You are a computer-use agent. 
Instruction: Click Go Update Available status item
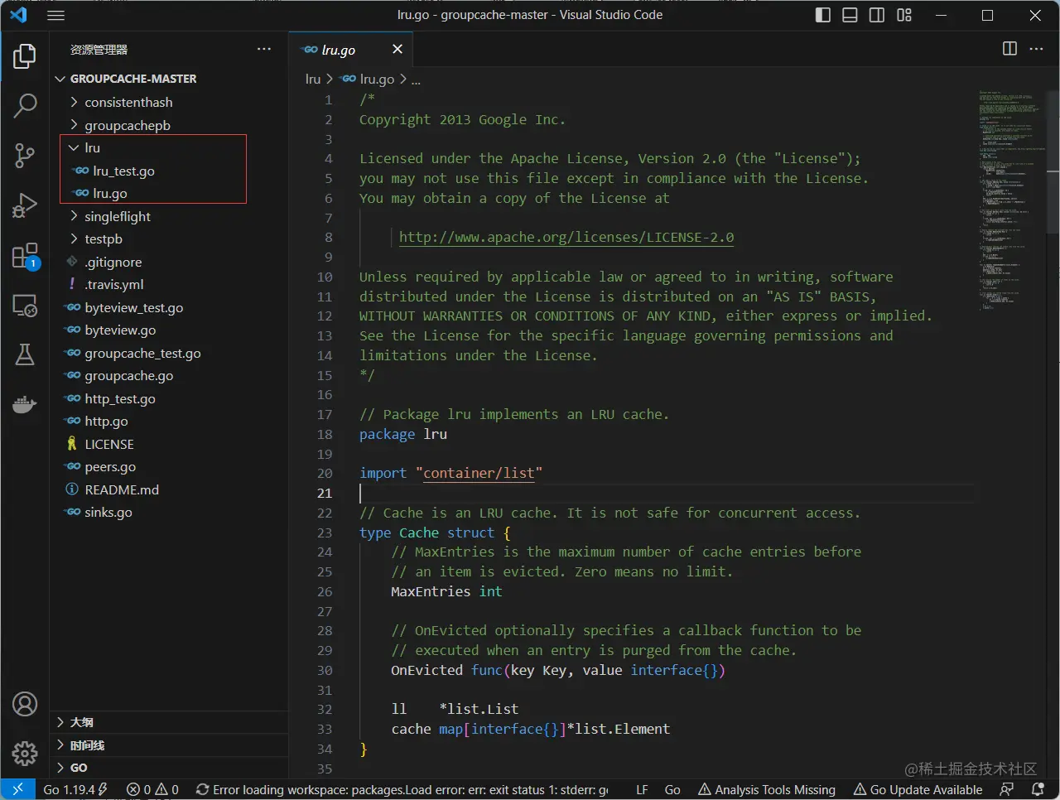tap(918, 789)
